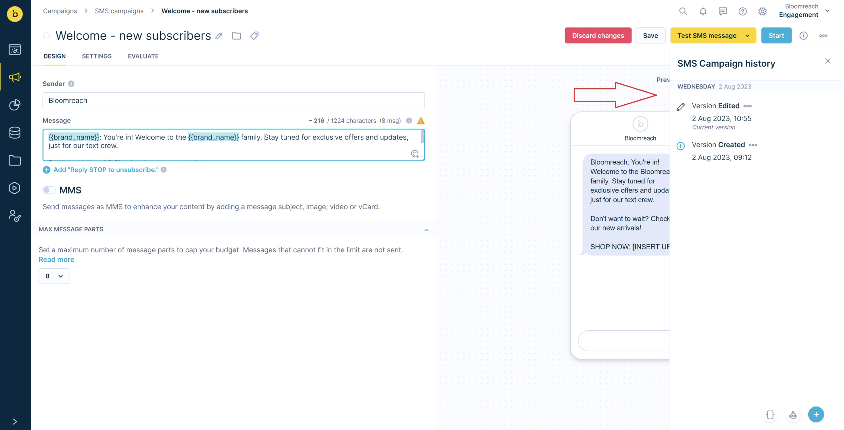Click the notifications bell icon
844x430 pixels.
[x=703, y=11]
